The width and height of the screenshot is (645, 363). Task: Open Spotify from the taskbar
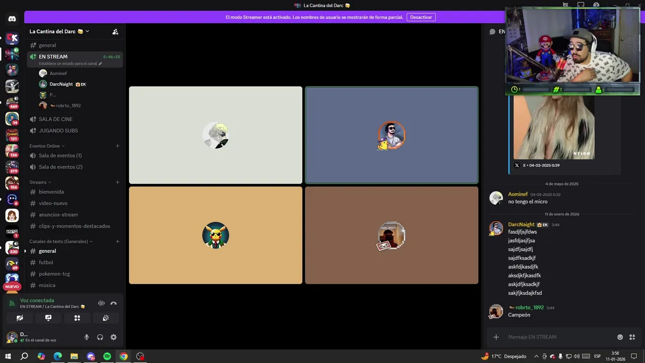tap(107, 356)
